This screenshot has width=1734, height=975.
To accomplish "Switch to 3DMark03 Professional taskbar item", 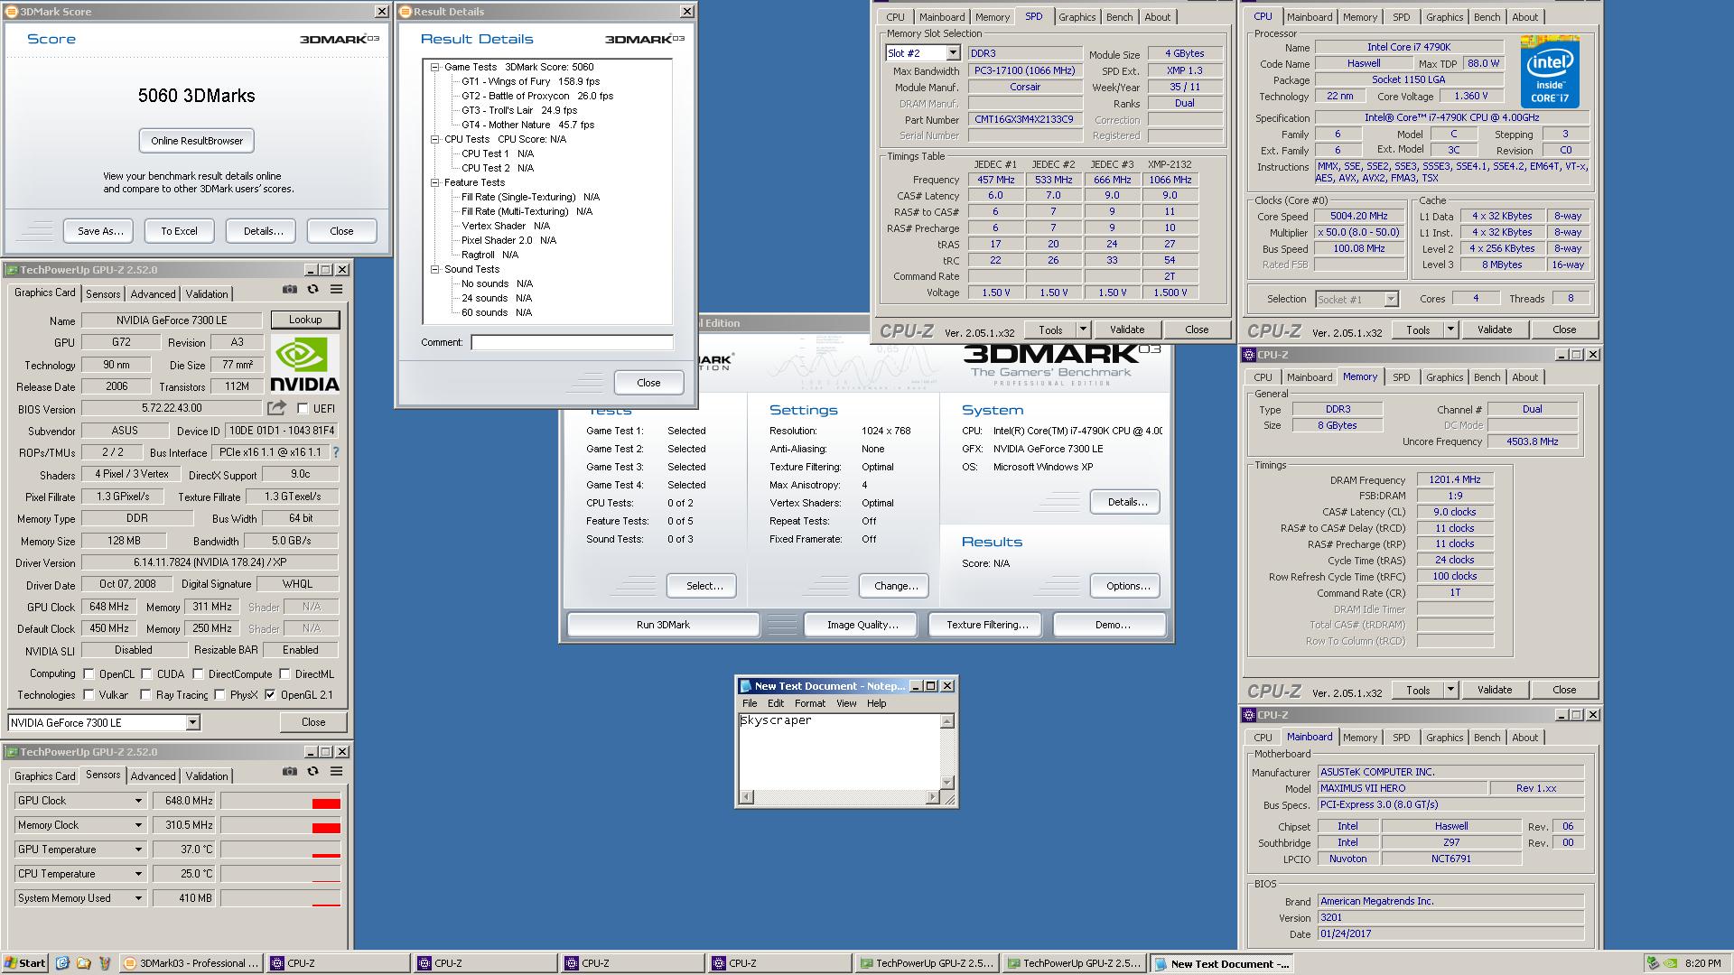I will pyautogui.click(x=190, y=963).
